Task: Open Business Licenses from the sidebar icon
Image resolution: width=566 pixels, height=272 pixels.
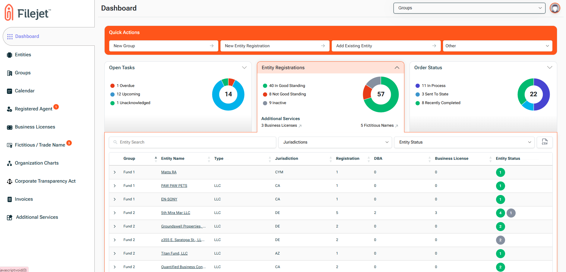Action: click(10, 127)
